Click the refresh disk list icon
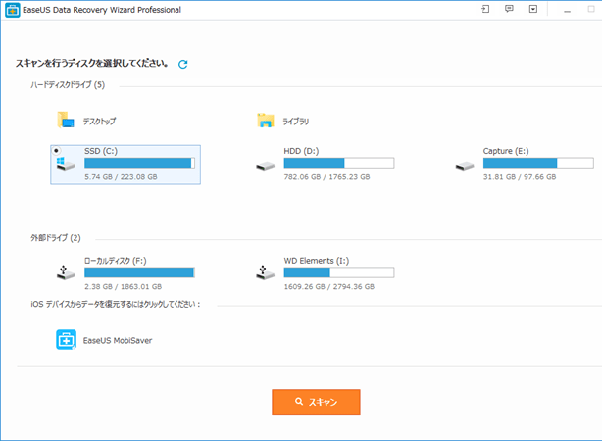The image size is (602, 441). click(x=183, y=64)
